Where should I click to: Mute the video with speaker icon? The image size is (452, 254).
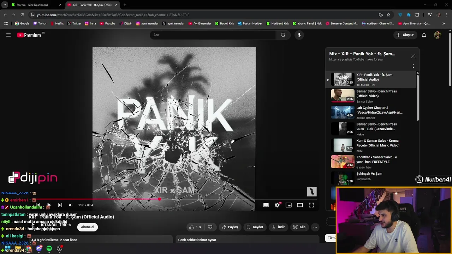click(x=71, y=205)
